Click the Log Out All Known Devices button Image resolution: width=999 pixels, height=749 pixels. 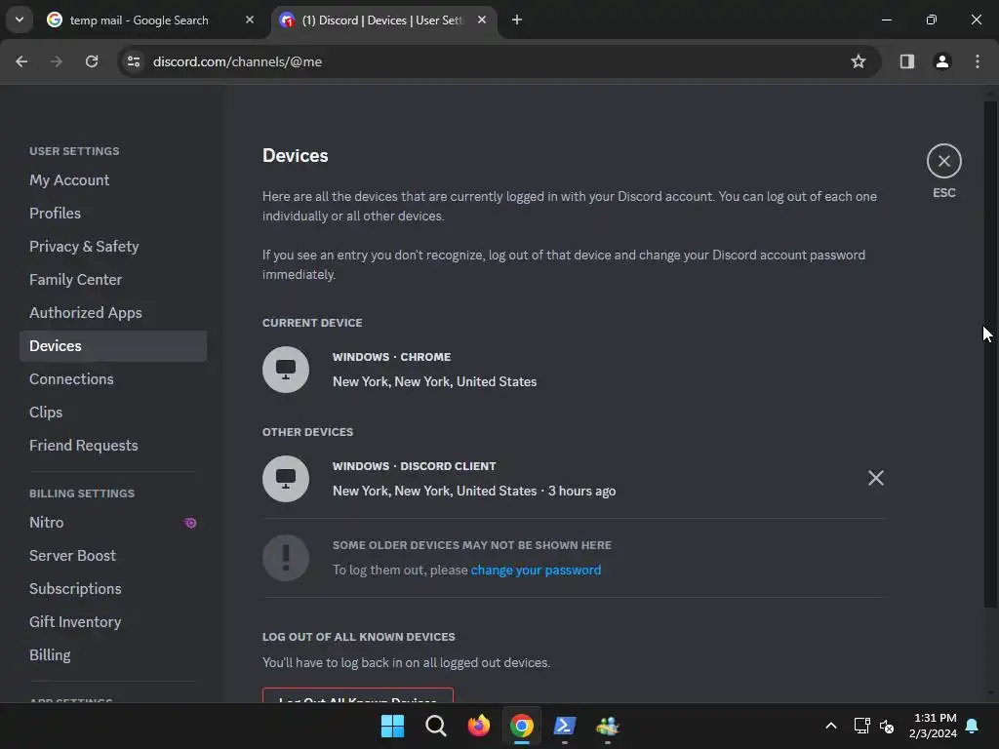357,695
